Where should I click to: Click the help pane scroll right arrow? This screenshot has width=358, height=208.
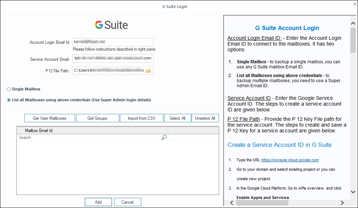(x=342, y=203)
